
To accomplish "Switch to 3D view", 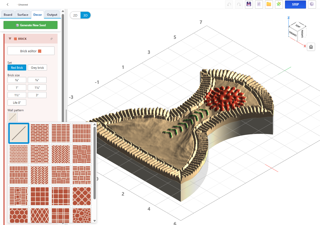I will pos(85,15).
